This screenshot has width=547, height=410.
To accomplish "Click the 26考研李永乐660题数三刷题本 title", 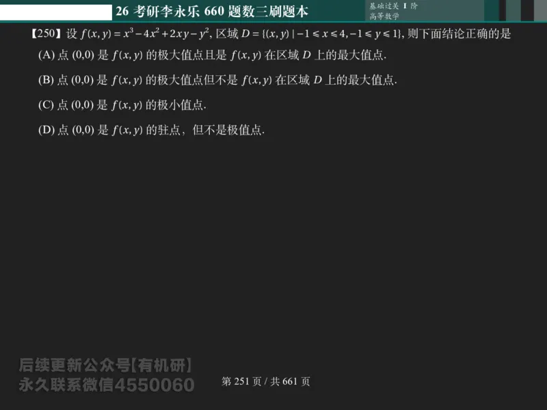I will (x=213, y=10).
